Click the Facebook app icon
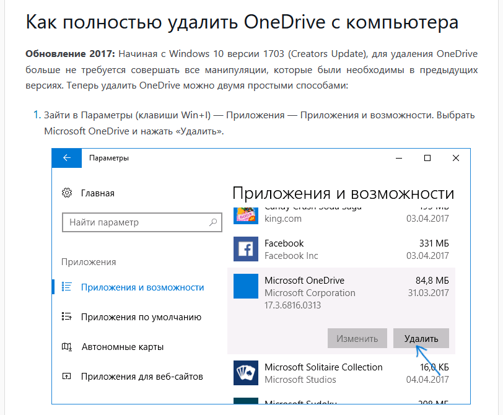This screenshot has height=415, width=503. (x=245, y=249)
